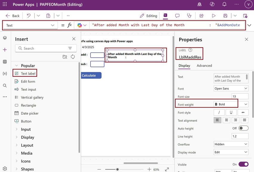Image resolution: width=254 pixels, height=172 pixels.
Task: Collapse the Popular section
Action: tap(16, 65)
